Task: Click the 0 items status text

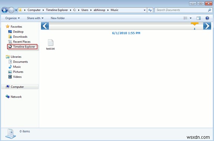Action: (25, 131)
